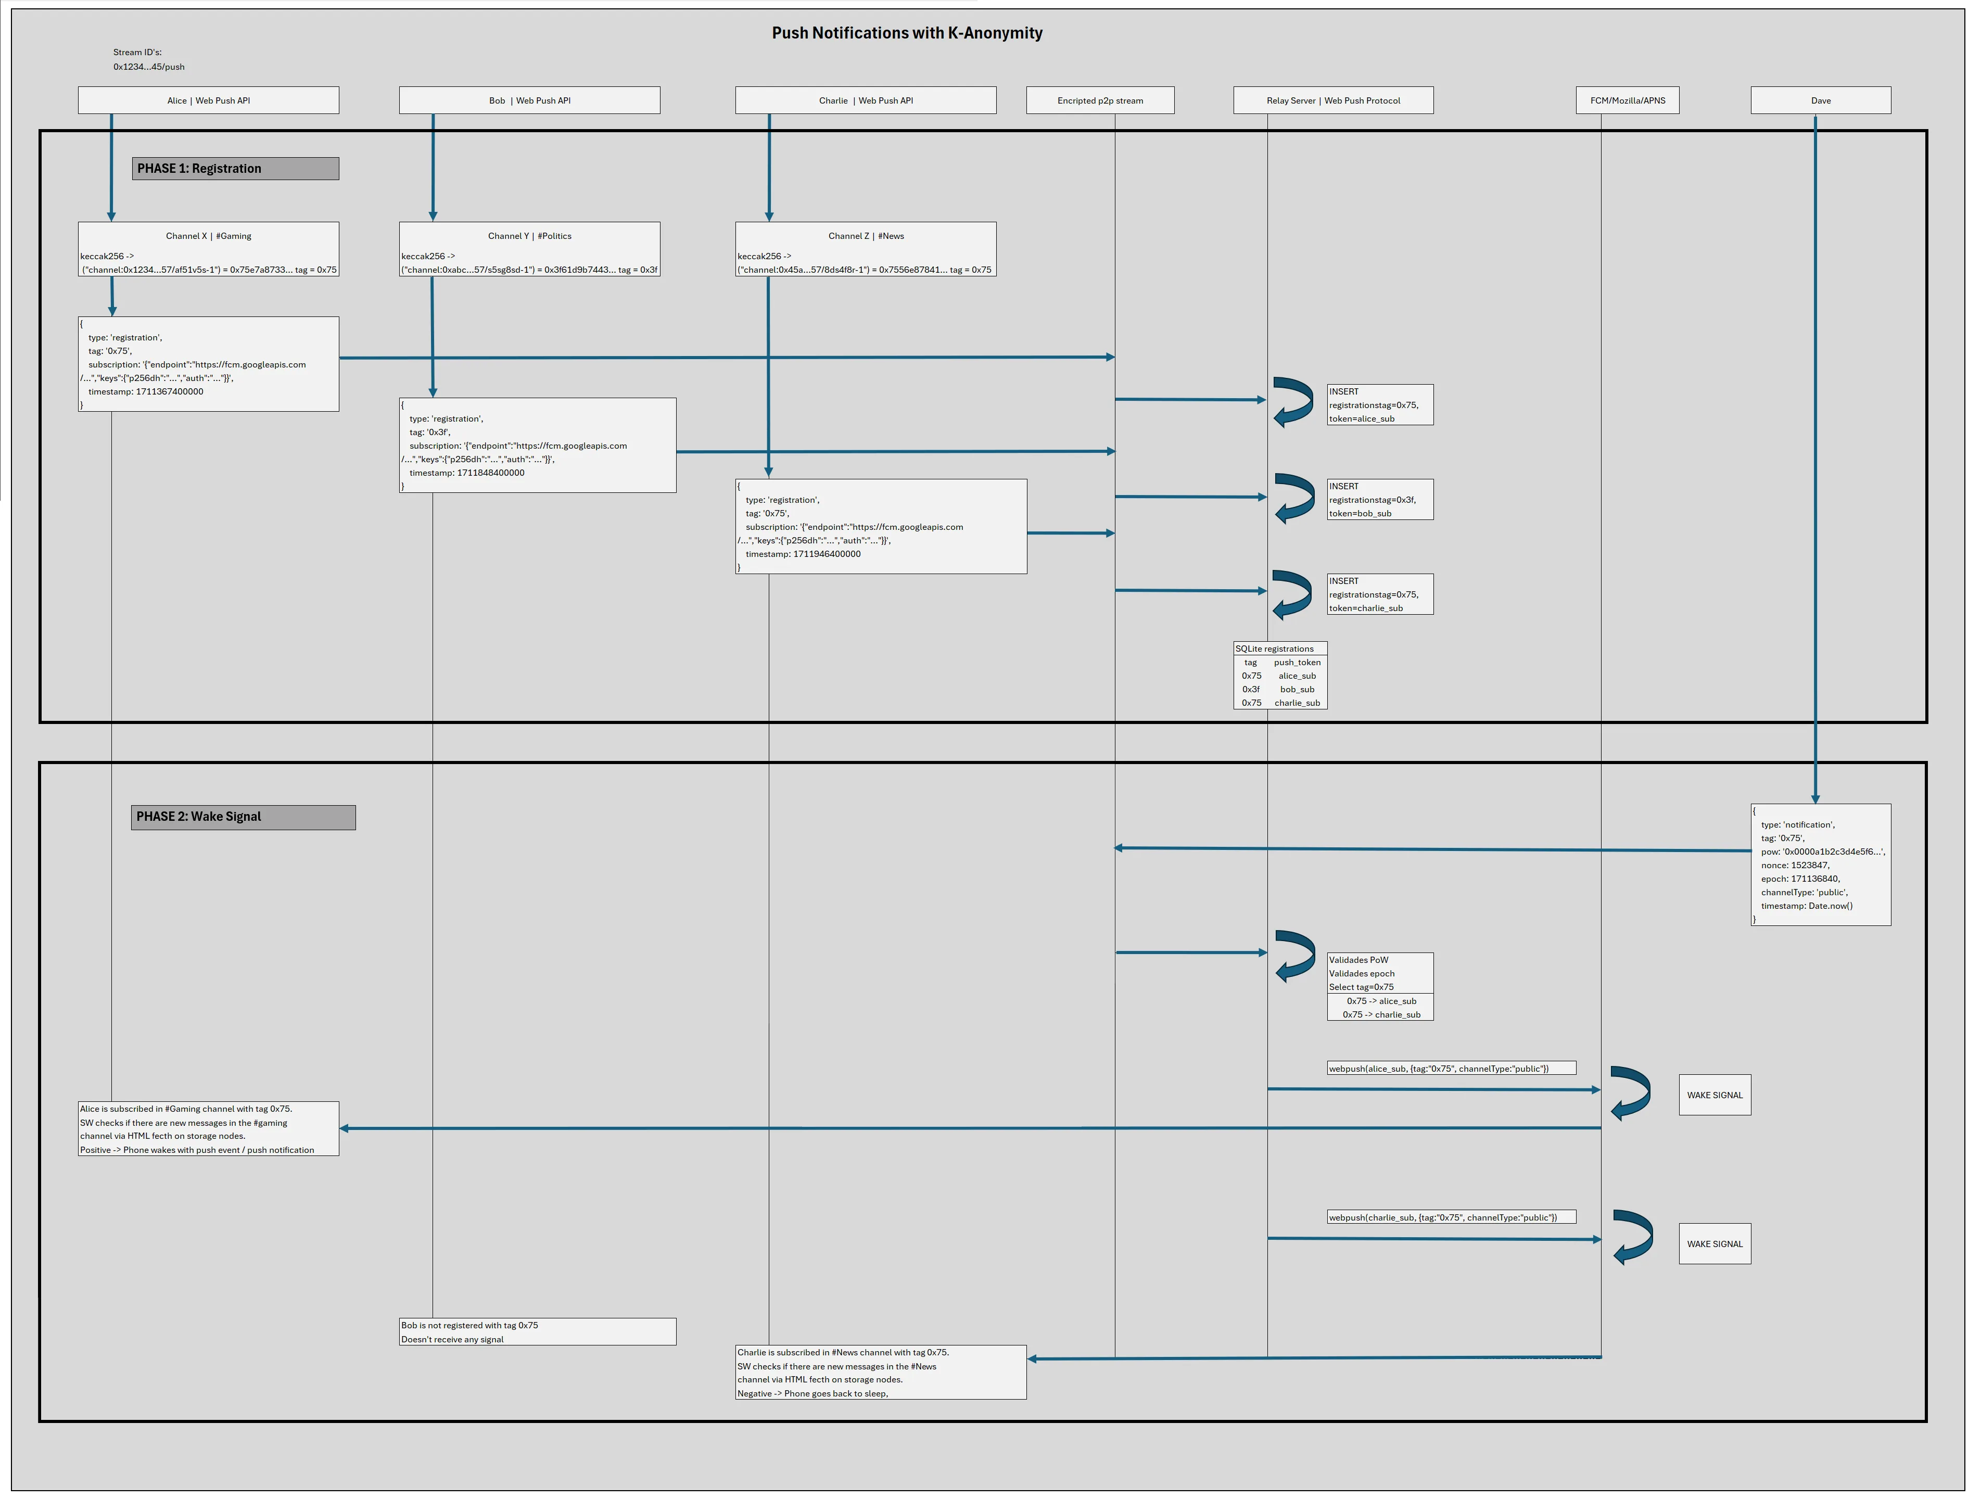Click the 'Select tag=0x75' text
The image size is (1981, 1499).
pyautogui.click(x=1361, y=987)
